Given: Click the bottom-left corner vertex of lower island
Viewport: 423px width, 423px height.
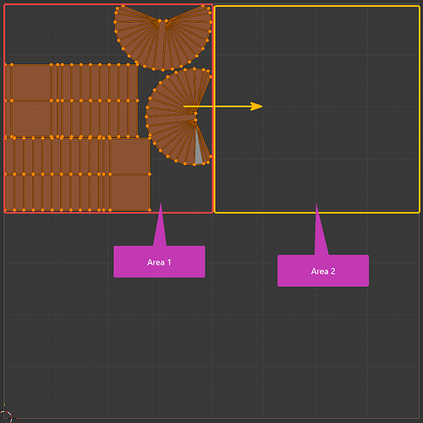Looking at the screenshot, I should 6,210.
